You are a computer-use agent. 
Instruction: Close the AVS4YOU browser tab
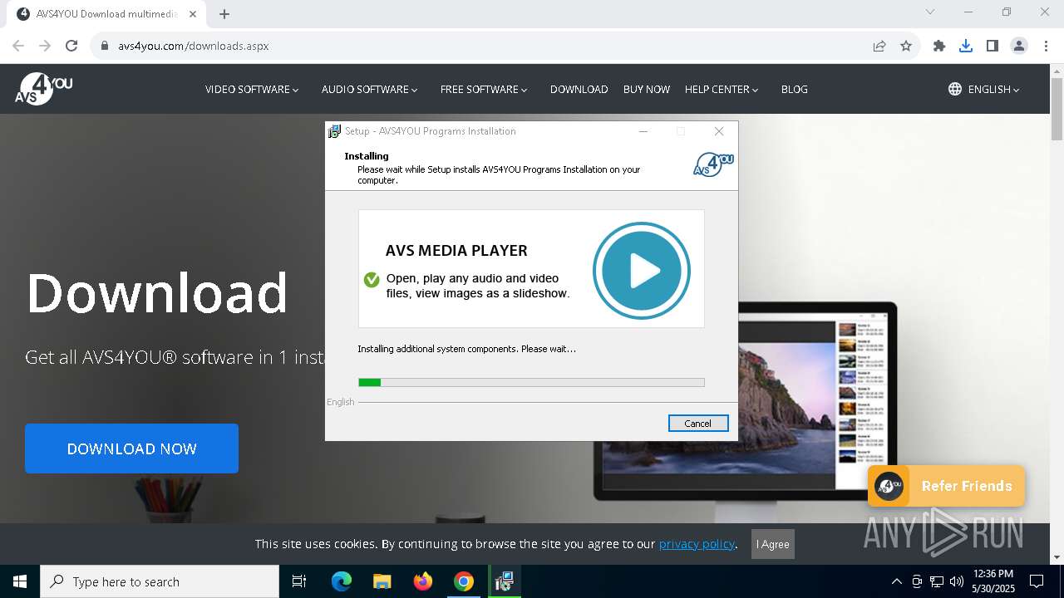pyautogui.click(x=193, y=14)
